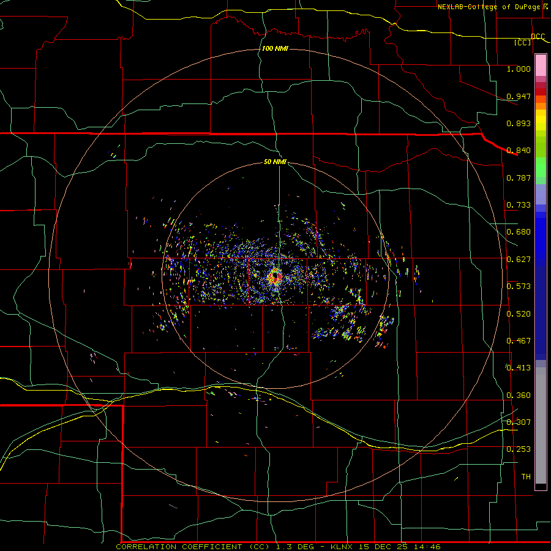Click the 0.467 color scale value
The image size is (551, 551).
pyautogui.click(x=519, y=341)
